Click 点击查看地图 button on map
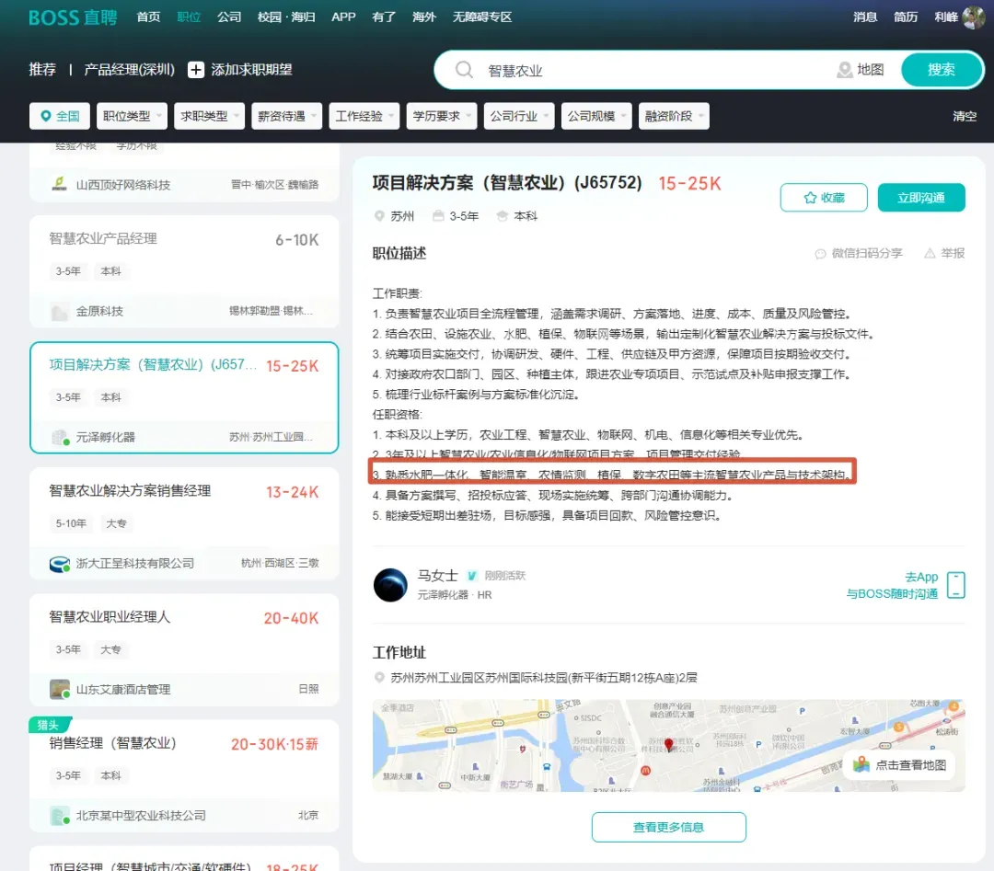Viewport: 994px width, 871px height. pyautogui.click(x=899, y=764)
